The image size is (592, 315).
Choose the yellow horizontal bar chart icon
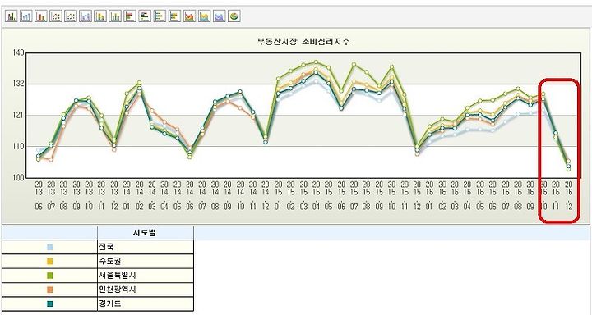click(174, 16)
